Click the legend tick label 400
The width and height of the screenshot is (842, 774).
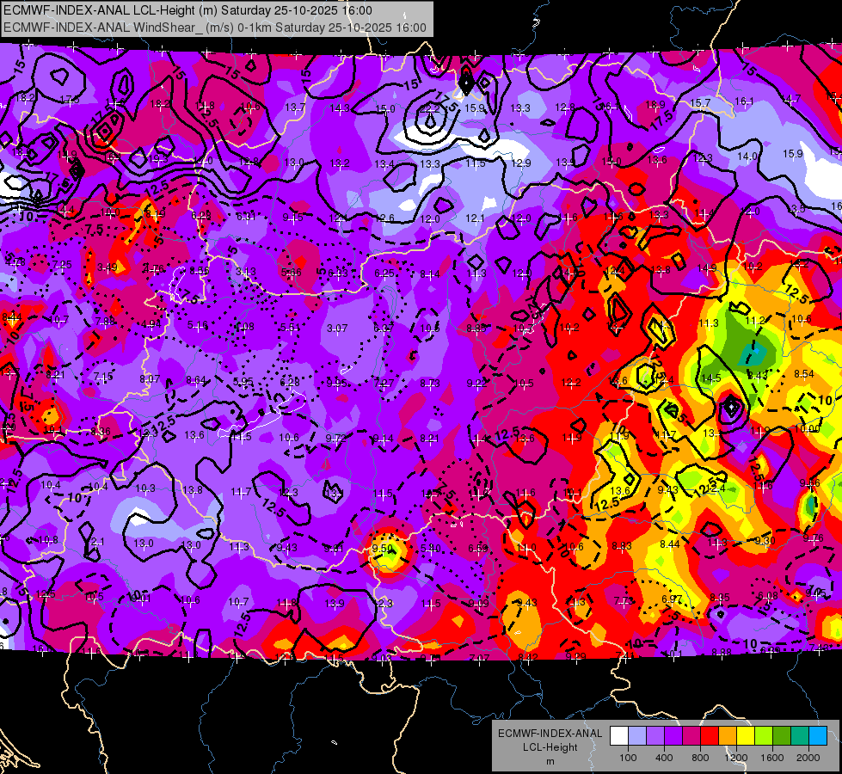coord(664,758)
